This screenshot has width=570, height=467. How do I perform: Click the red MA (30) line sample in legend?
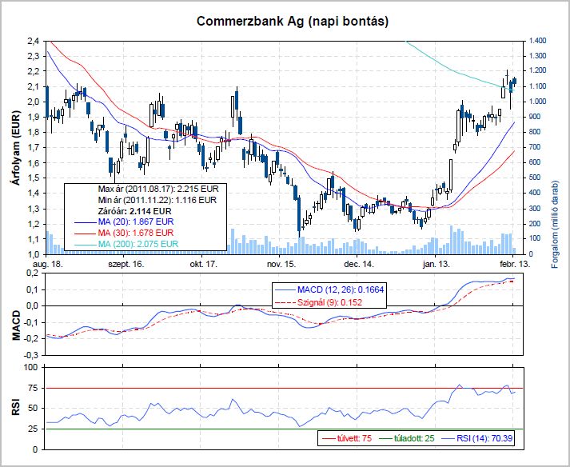[85, 233]
